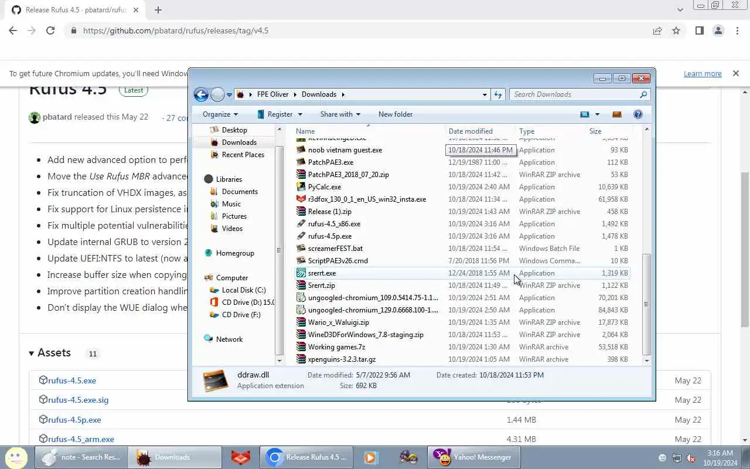This screenshot has height=469, width=750.
Task: Click the Desktop folder in navigation pane
Action: [x=234, y=130]
